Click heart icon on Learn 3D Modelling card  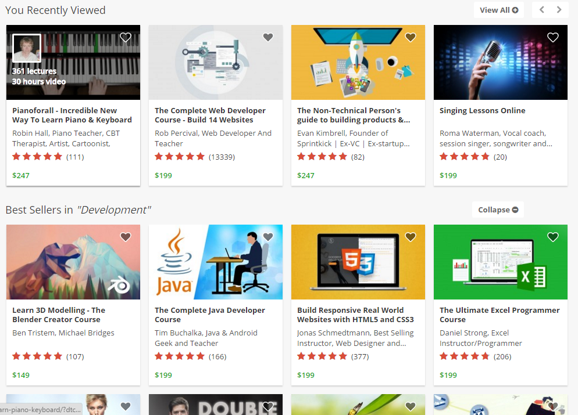pos(126,237)
